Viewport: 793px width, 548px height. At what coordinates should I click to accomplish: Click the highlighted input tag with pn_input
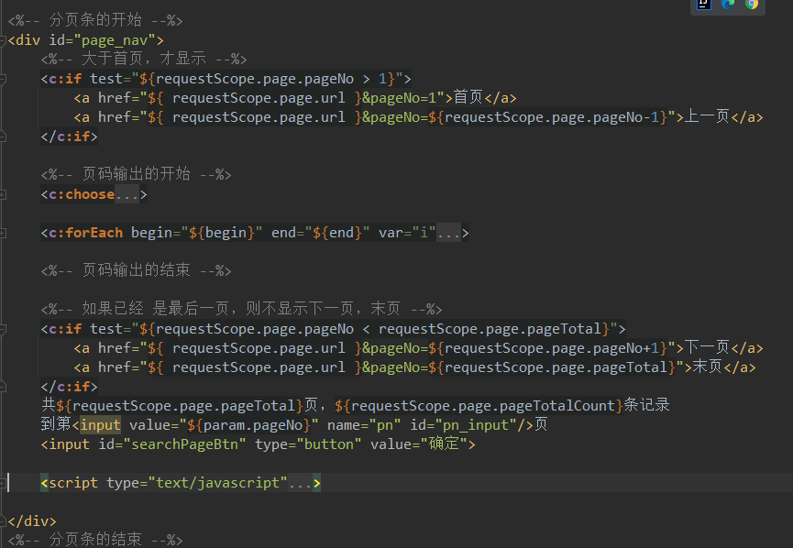pos(101,424)
